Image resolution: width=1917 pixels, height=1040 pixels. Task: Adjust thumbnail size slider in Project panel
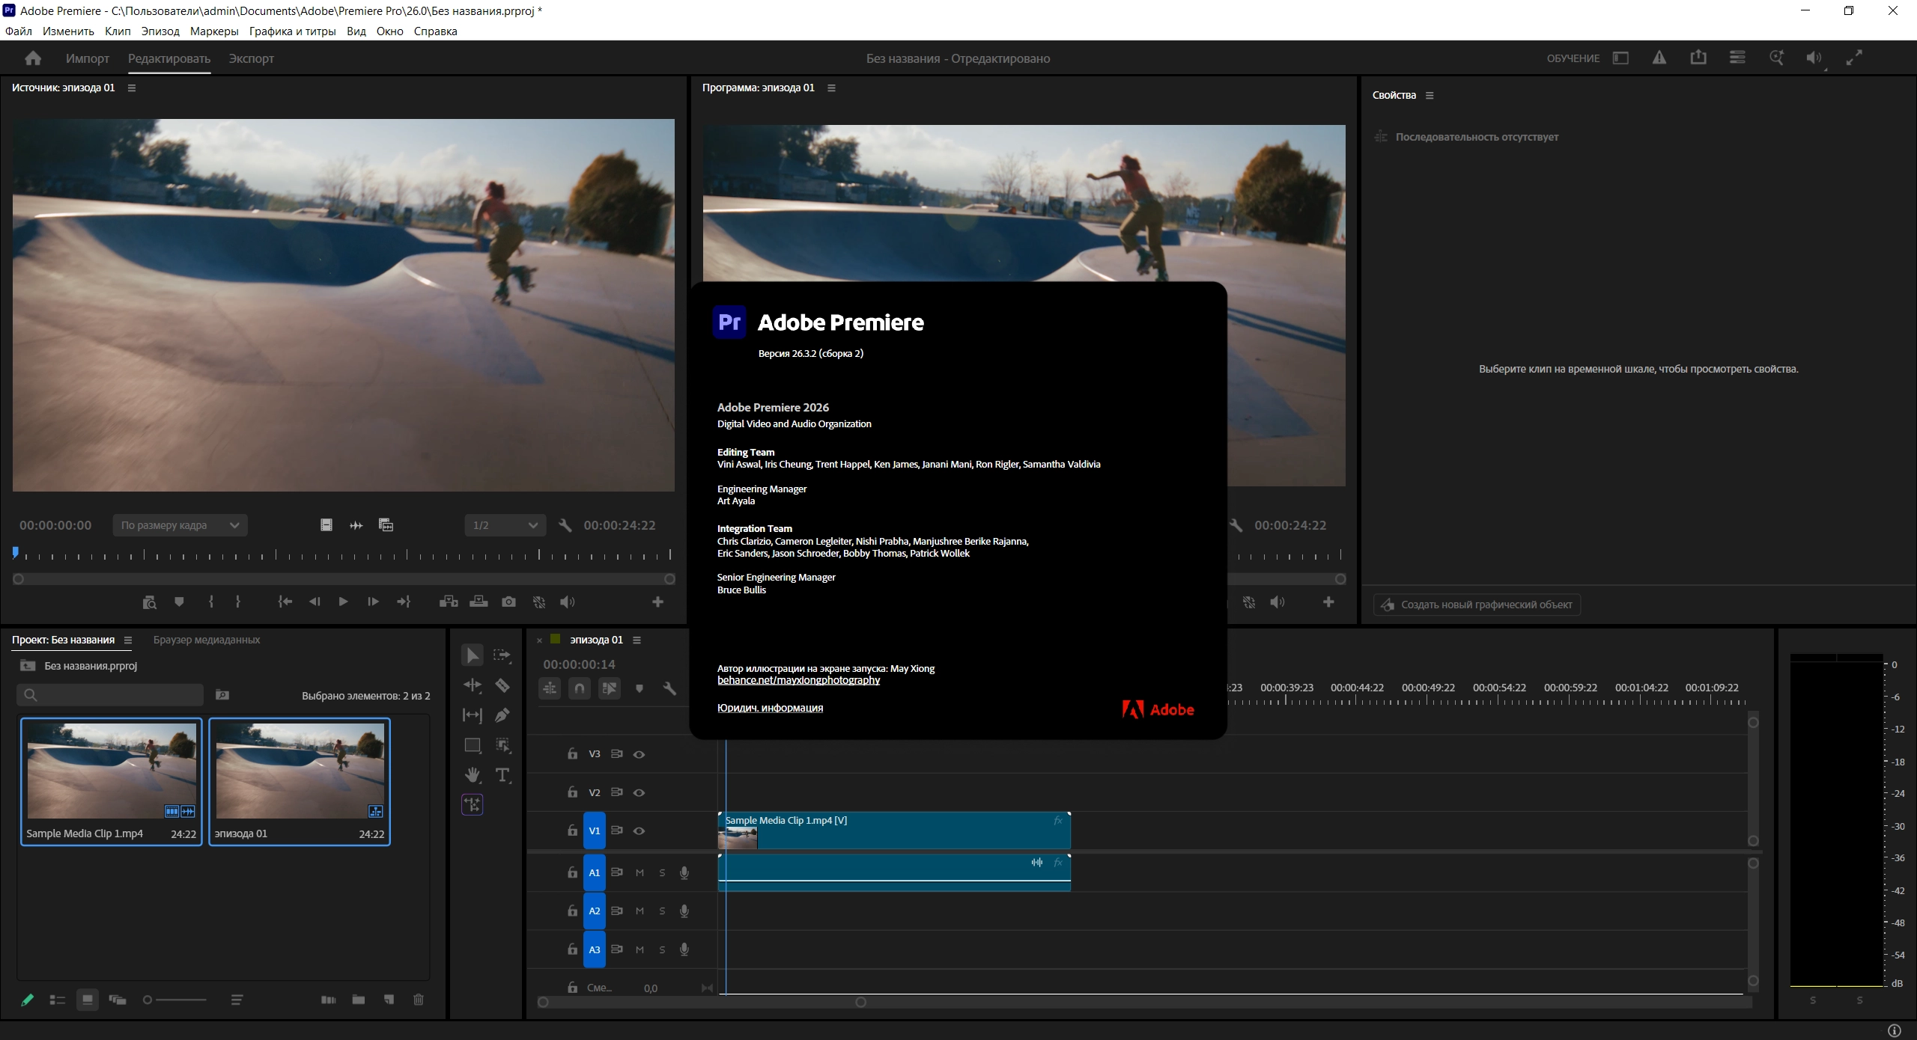pyautogui.click(x=175, y=1000)
